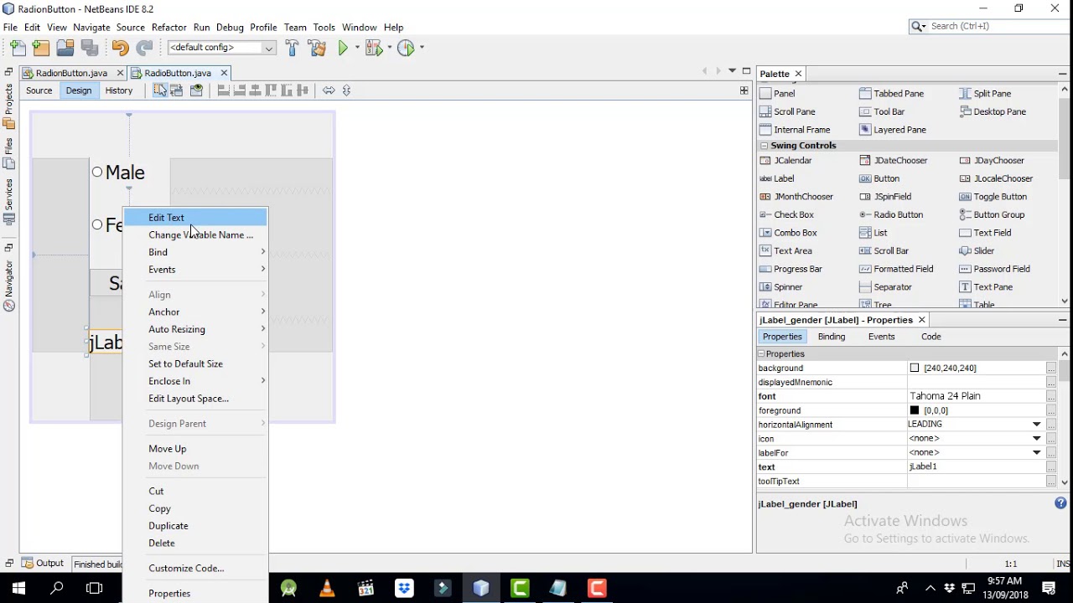Image resolution: width=1073 pixels, height=603 pixels.
Task: Open Windows Start menu
Action: click(18, 588)
